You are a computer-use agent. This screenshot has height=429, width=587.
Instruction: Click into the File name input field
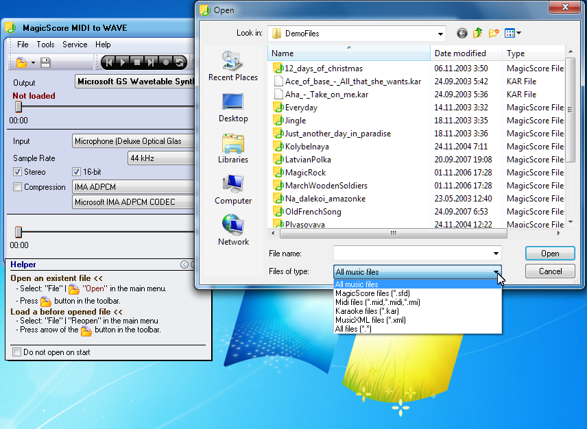pos(413,253)
